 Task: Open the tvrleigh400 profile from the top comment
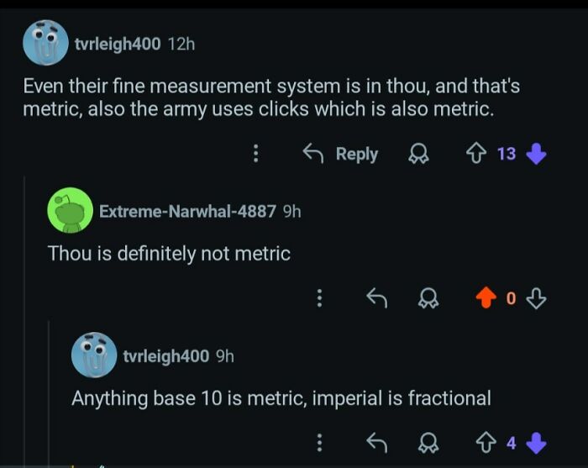118,44
